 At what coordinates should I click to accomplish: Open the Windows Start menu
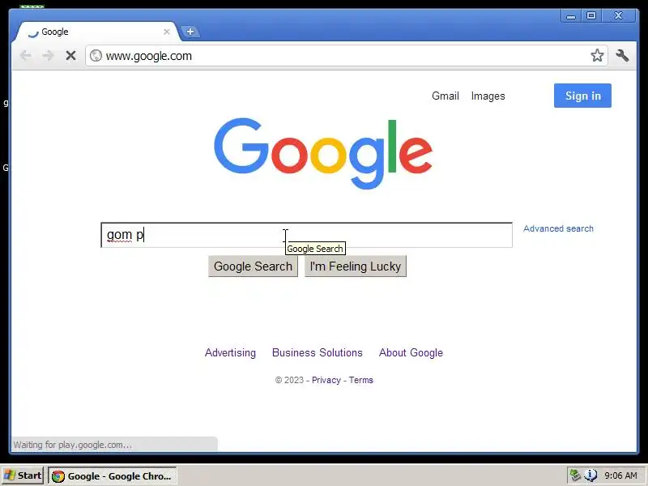click(x=23, y=475)
